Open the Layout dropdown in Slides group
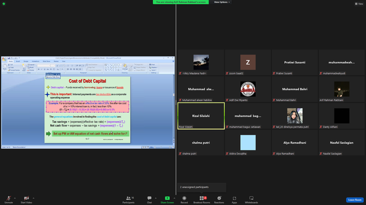The height and width of the screenshot is (205, 366). 31,64
